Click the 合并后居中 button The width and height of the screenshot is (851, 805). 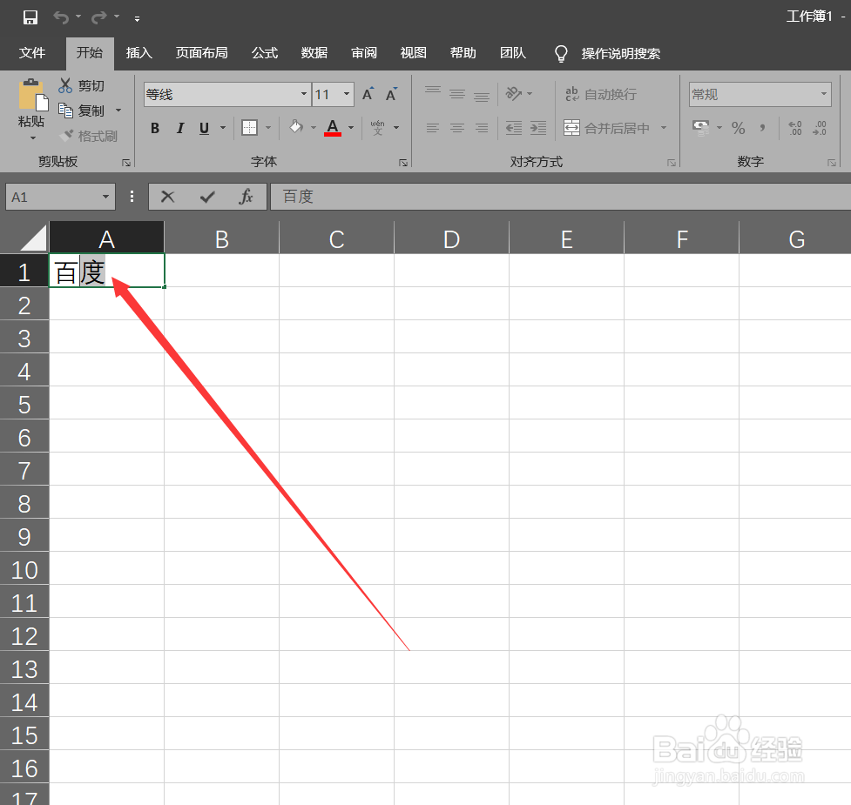coord(606,128)
